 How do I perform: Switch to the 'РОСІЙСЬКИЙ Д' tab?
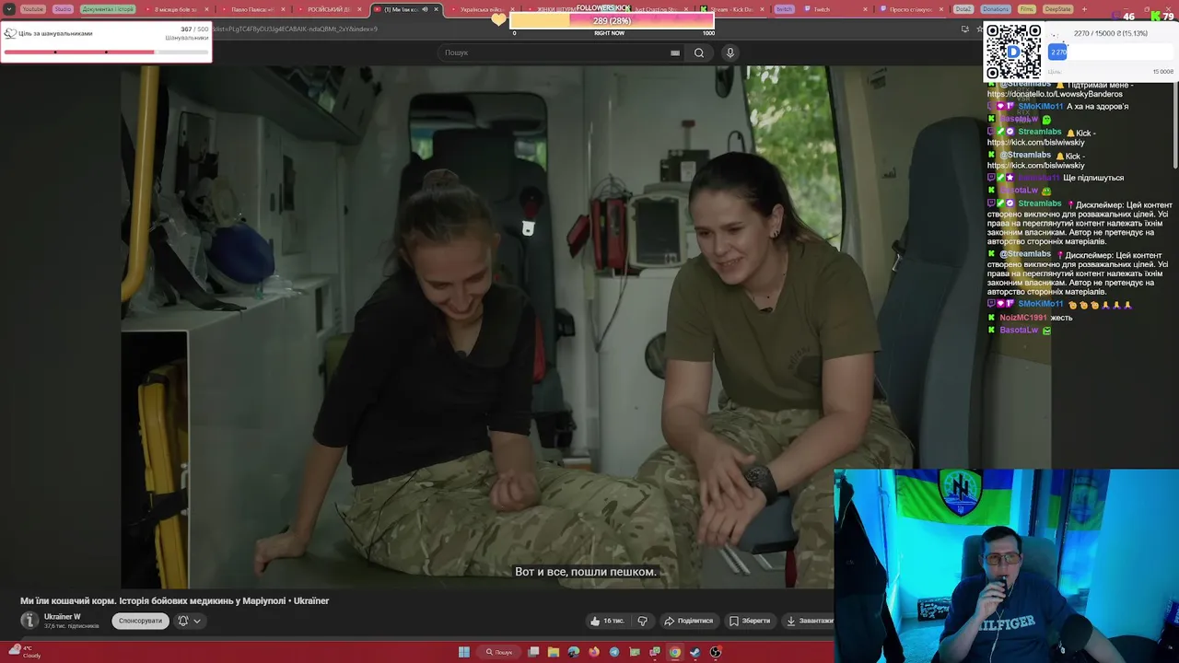(329, 9)
